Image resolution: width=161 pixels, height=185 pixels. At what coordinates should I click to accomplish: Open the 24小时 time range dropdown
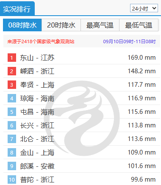click(144, 8)
